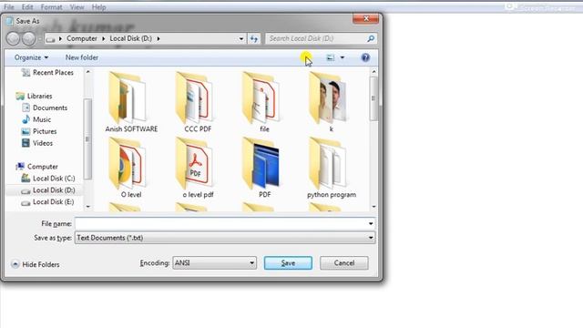Expand the address bar history dropdown
The image size is (583, 328).
(x=240, y=38)
